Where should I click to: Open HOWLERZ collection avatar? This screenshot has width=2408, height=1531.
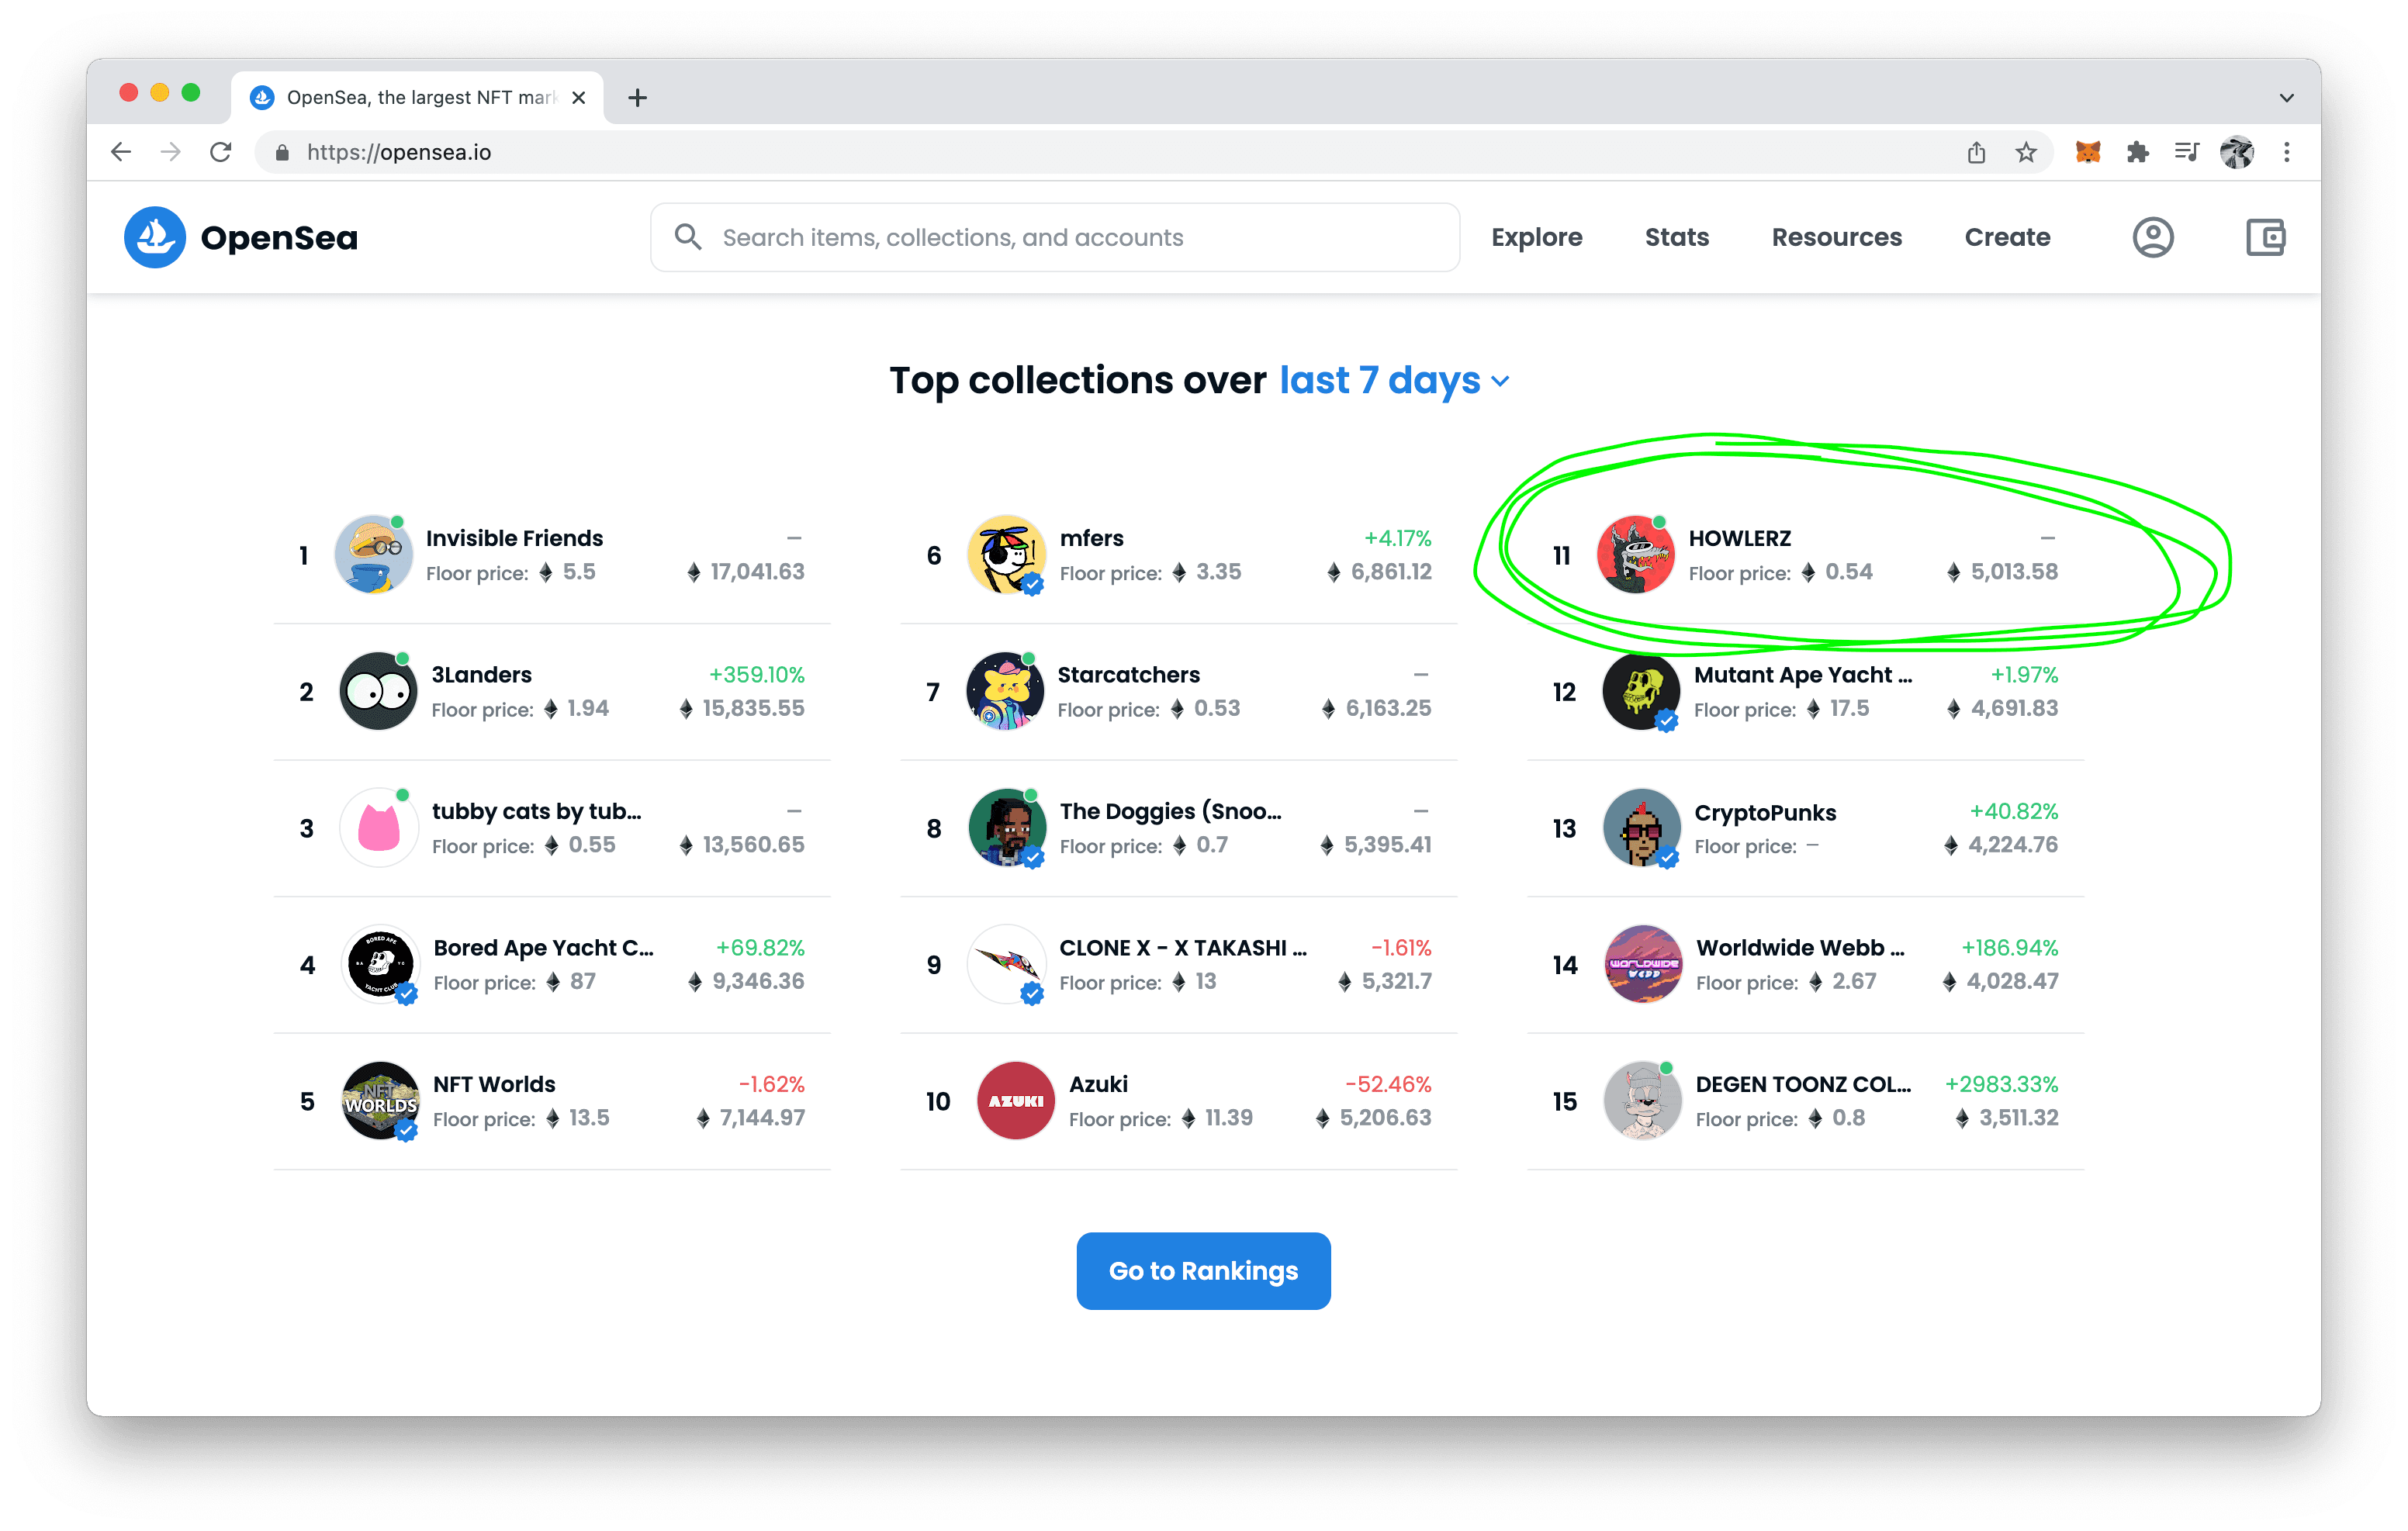point(1635,555)
